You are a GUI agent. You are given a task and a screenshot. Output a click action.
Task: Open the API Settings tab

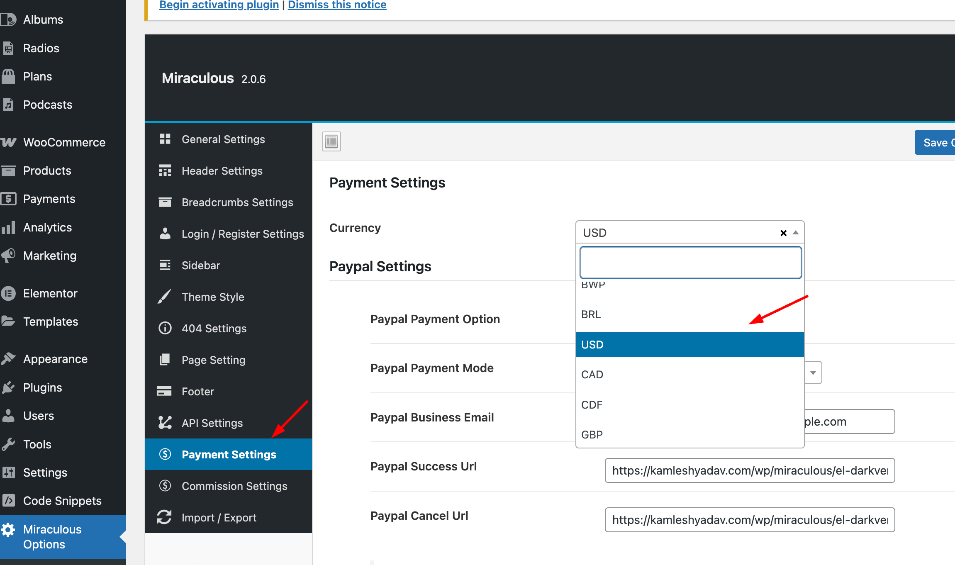point(229,423)
